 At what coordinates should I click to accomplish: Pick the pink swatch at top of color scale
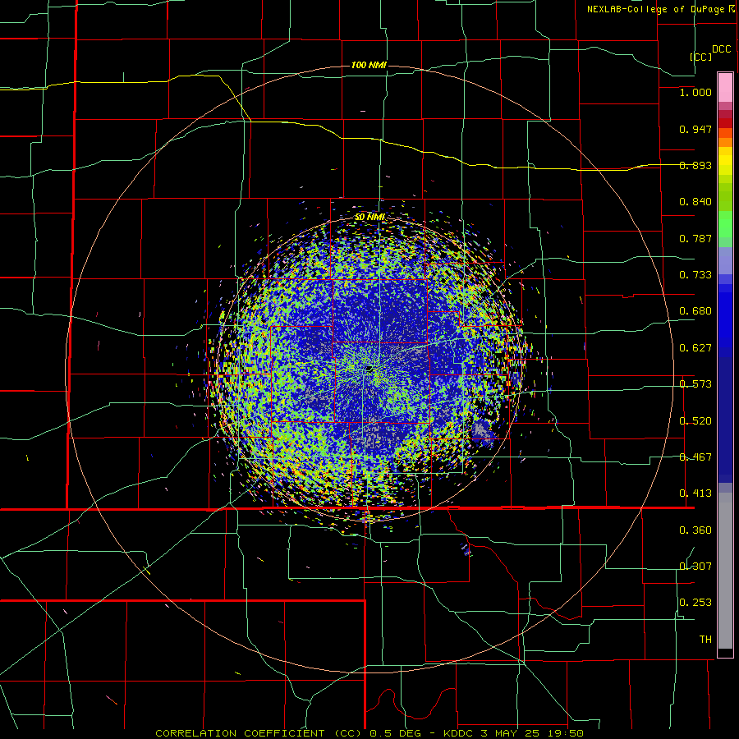(x=725, y=87)
